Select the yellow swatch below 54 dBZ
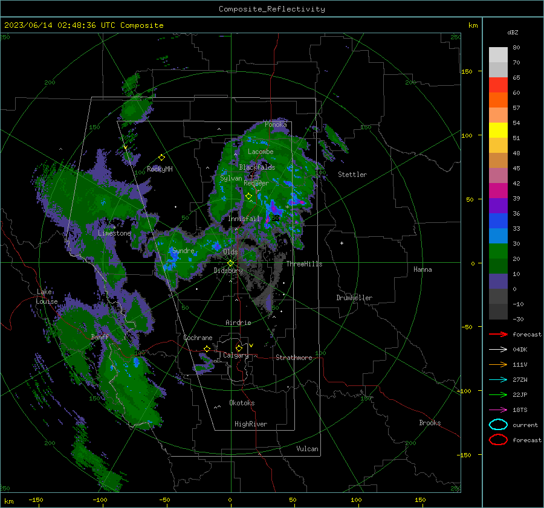The width and height of the screenshot is (544, 508). 498,130
